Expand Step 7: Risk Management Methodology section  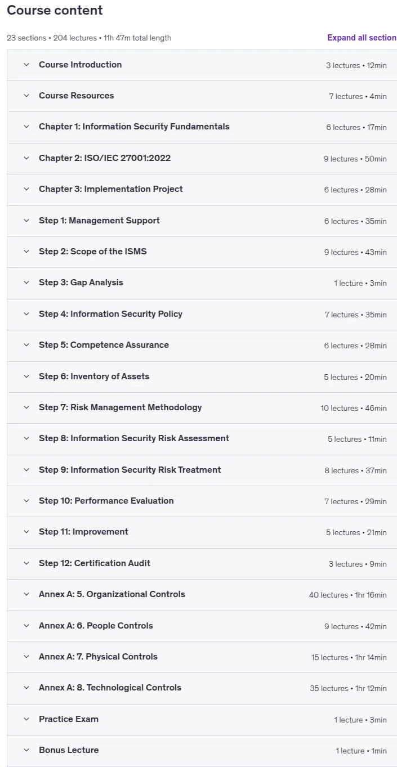(x=202, y=407)
